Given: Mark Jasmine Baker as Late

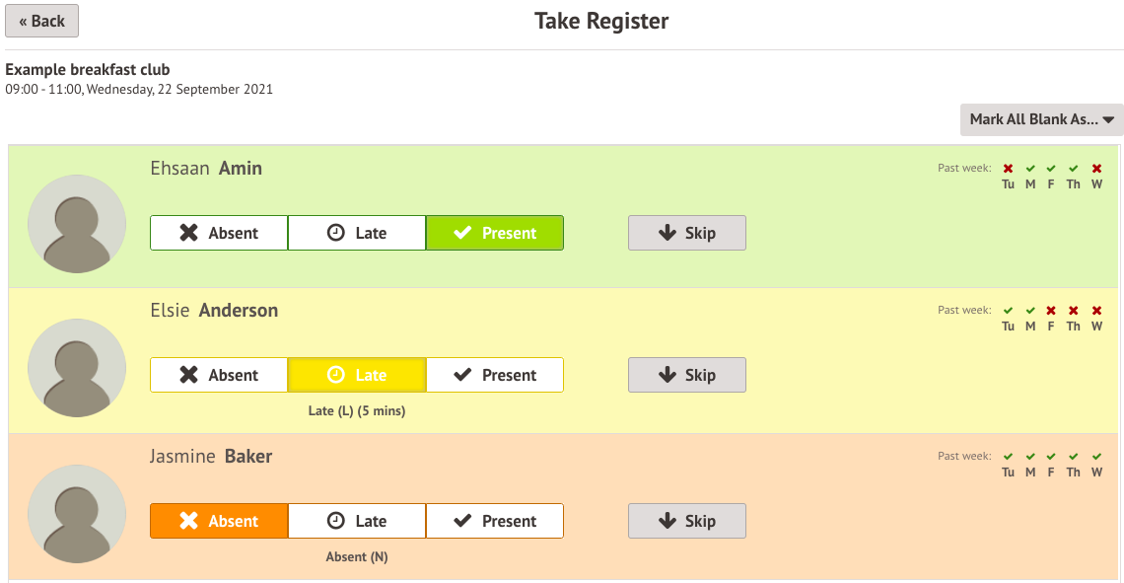Looking at the screenshot, I should coord(357,521).
